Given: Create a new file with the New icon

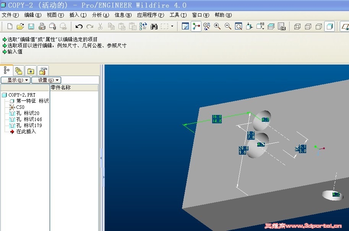Looking at the screenshot, I should click(10, 26).
